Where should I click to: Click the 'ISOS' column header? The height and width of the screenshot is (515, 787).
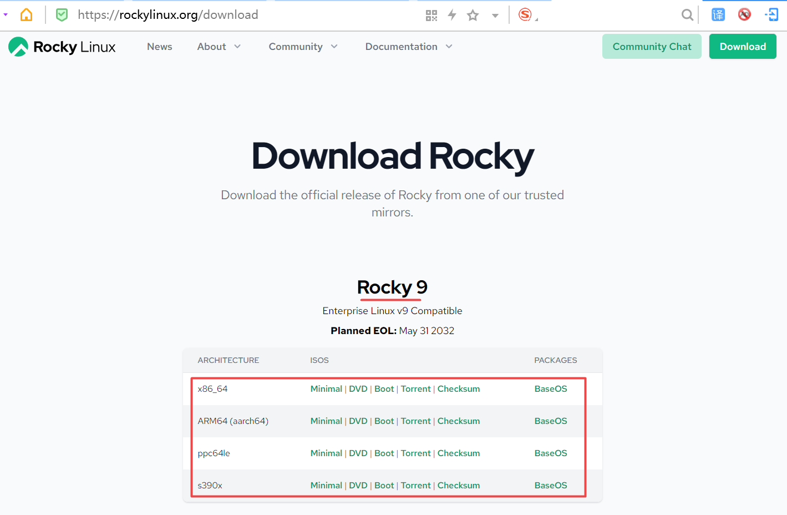coord(319,360)
